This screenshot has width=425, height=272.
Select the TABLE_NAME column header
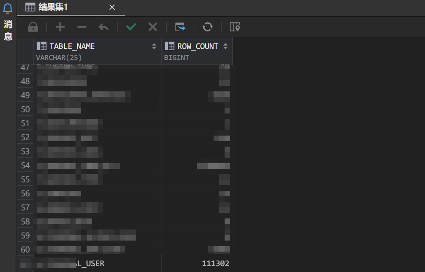72,46
